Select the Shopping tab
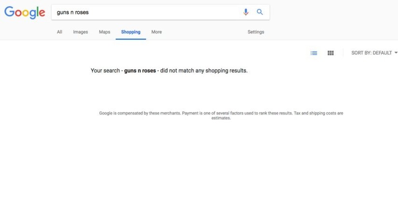 click(131, 32)
